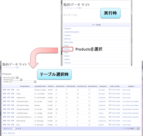Return to home page from table list page

coord(74,8)
